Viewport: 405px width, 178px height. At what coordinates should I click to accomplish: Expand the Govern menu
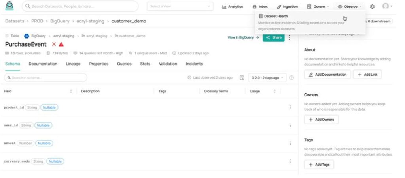[x=318, y=7]
